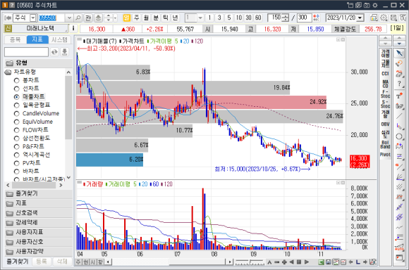
Task: Select the 봉차트 chart type radio
Action: 17,80
